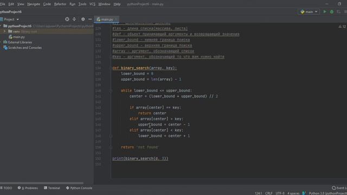Click the def binary_search line

(145, 68)
